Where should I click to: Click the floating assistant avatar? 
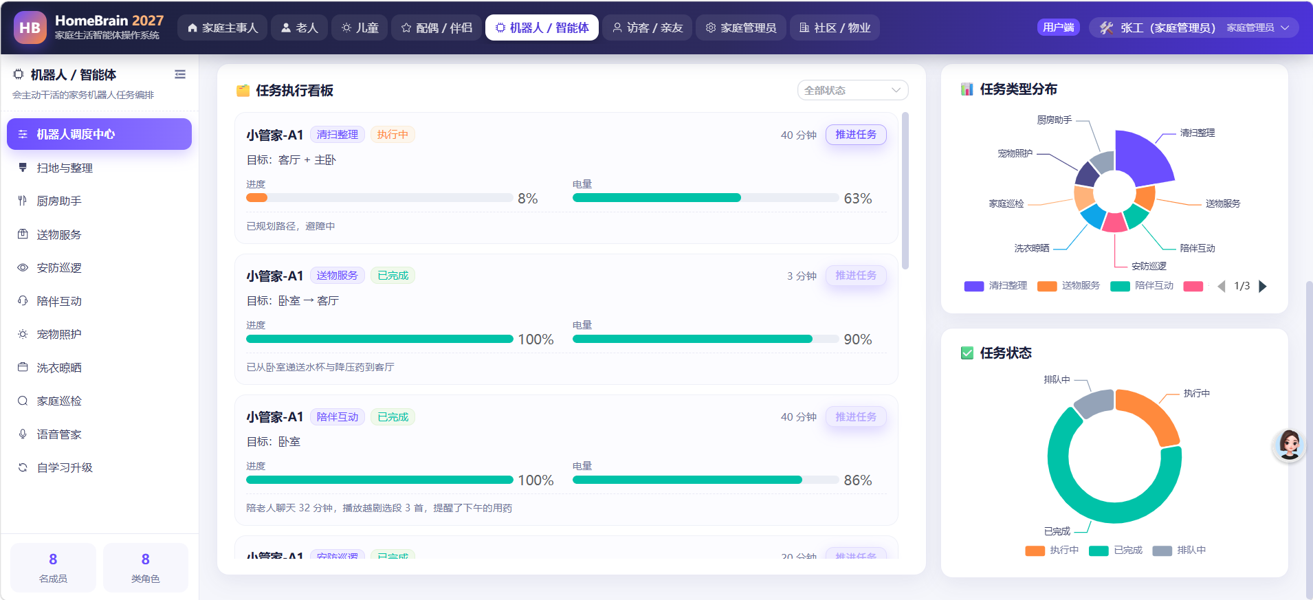1289,445
